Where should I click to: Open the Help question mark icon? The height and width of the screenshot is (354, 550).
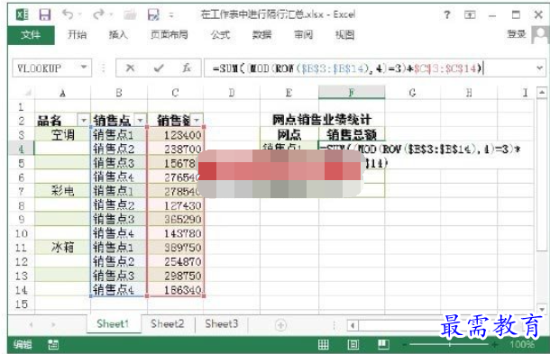447,14
